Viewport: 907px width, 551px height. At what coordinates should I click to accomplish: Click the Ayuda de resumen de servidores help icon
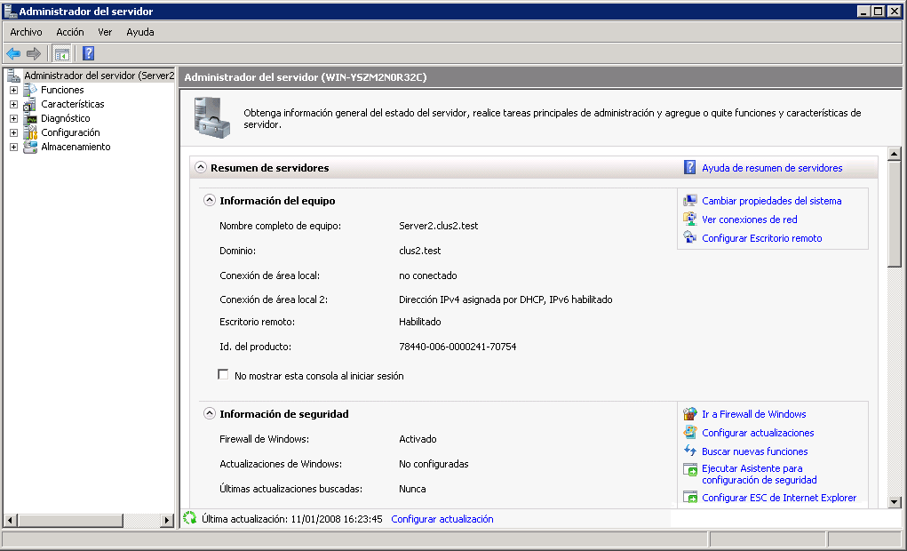click(x=690, y=167)
